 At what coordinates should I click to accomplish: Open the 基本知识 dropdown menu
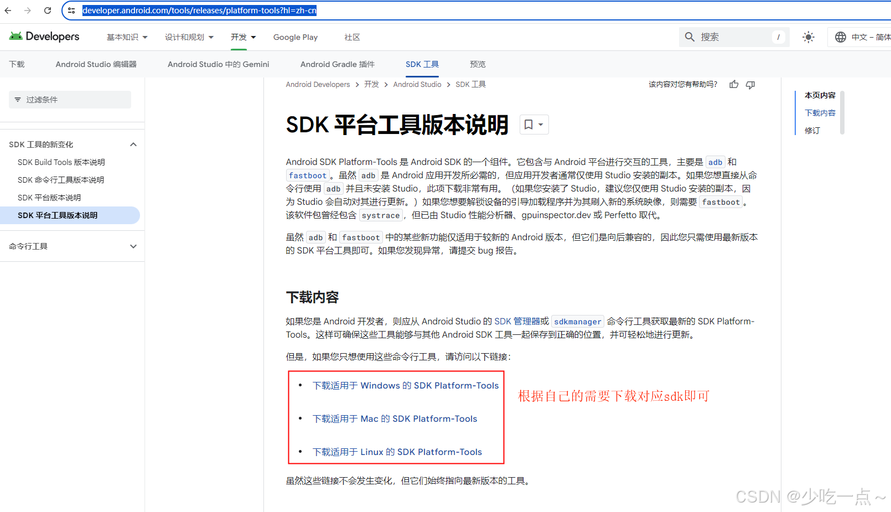[x=127, y=37]
